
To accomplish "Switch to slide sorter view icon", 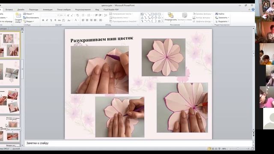I will point(213,149).
